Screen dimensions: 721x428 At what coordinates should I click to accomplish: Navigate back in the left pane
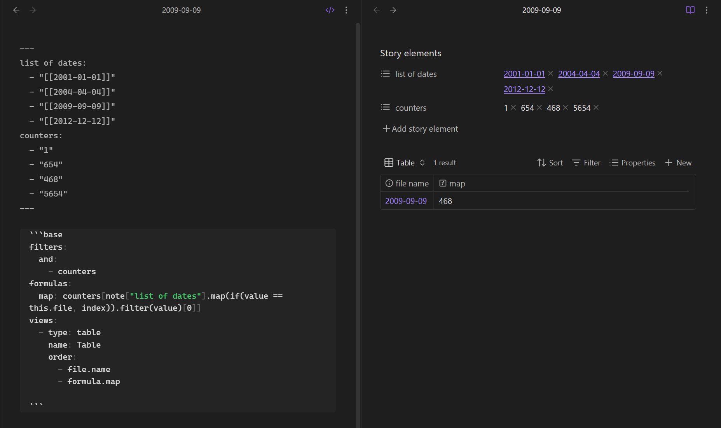point(16,10)
